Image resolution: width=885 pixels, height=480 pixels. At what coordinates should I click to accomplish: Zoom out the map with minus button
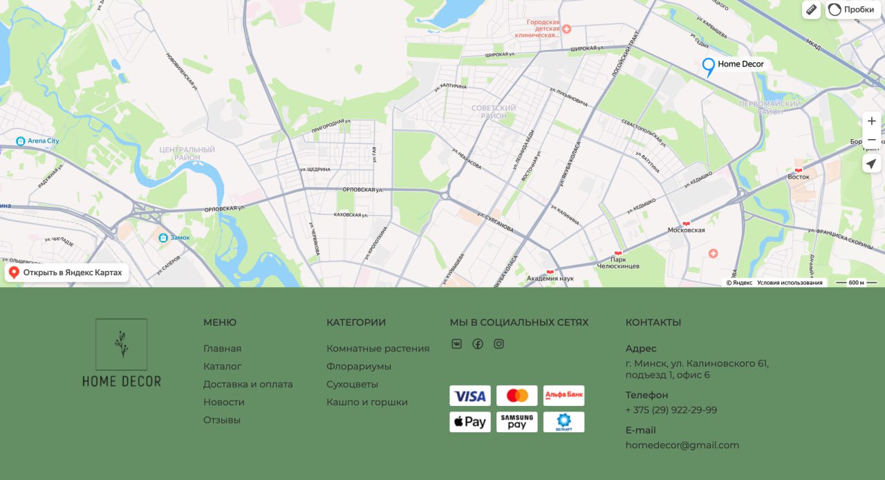pyautogui.click(x=871, y=140)
